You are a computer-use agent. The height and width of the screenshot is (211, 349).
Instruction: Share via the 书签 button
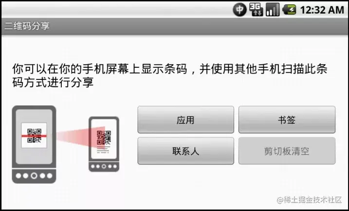click(x=287, y=120)
